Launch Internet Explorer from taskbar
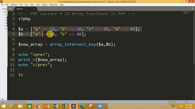The height and width of the screenshot is (109, 195). [12, 106]
